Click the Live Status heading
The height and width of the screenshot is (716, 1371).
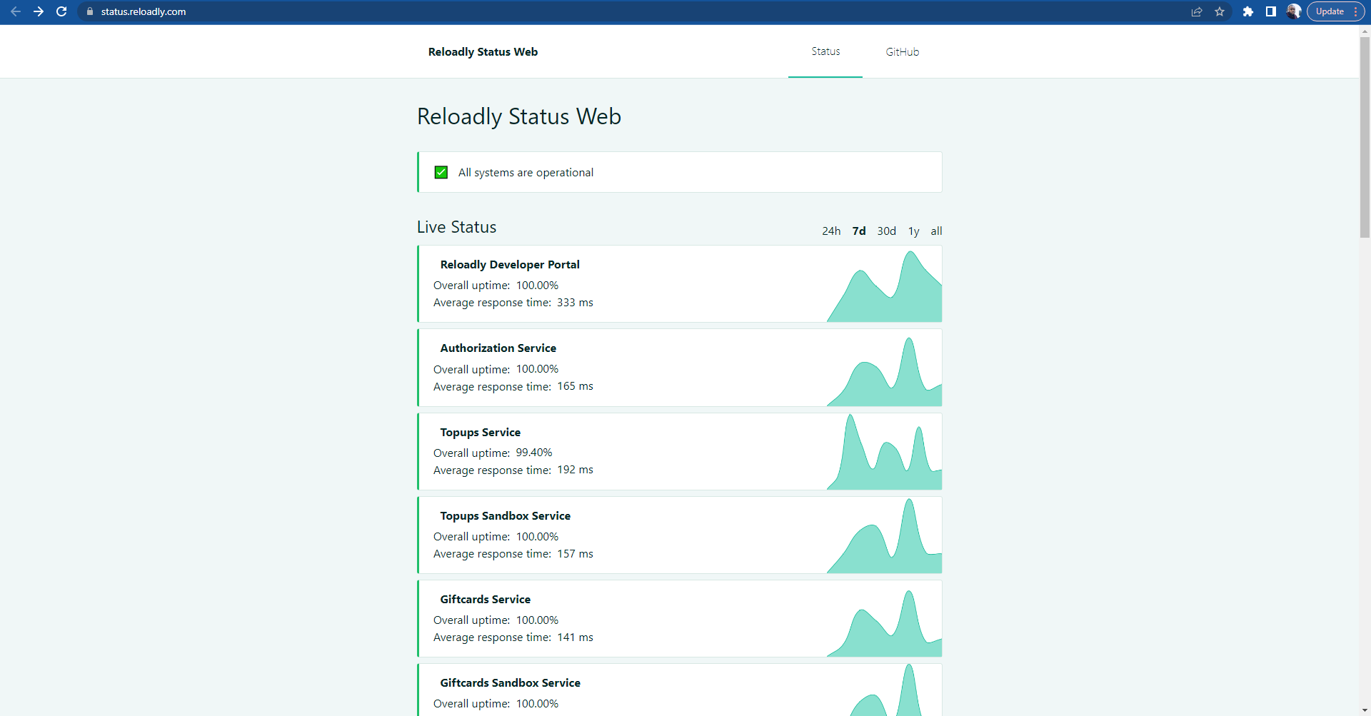(456, 227)
